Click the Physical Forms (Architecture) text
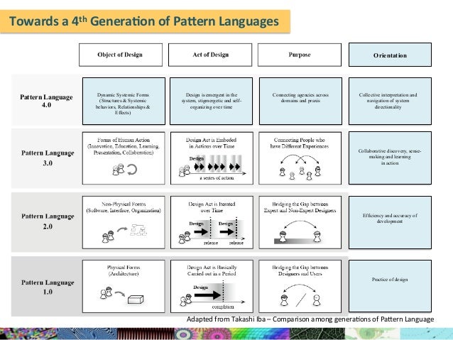This screenshot has width=453, height=340. [x=124, y=270]
